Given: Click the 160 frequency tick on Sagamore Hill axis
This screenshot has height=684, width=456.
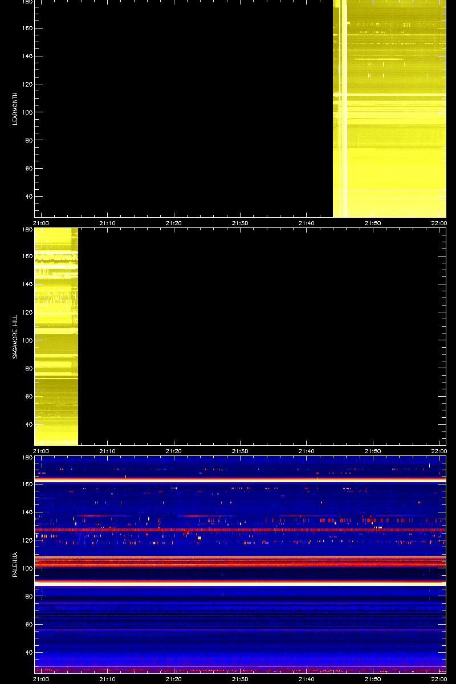Looking at the screenshot, I should pyautogui.click(x=27, y=256).
